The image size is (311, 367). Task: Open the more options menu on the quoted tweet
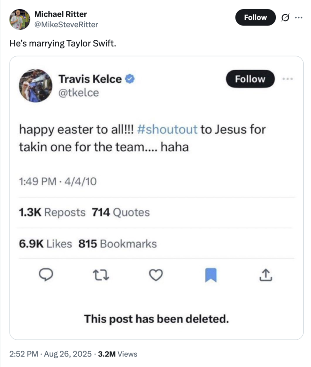pyautogui.click(x=288, y=79)
